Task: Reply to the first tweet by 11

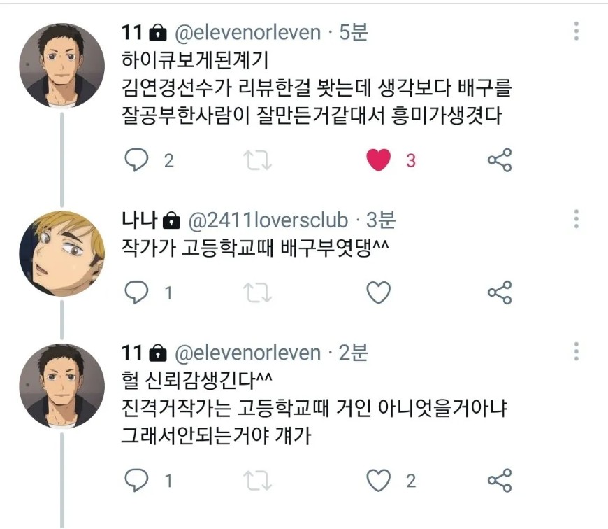Action: (x=137, y=160)
